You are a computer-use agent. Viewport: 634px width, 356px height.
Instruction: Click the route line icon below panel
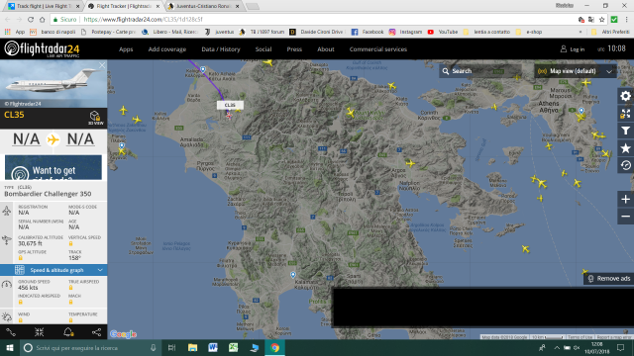(x=11, y=332)
